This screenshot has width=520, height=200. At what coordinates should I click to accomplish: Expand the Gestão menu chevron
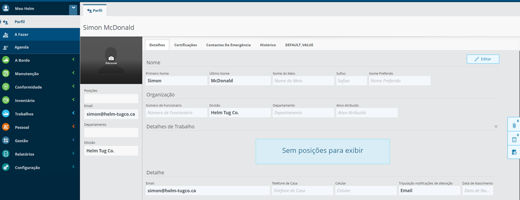[73, 140]
